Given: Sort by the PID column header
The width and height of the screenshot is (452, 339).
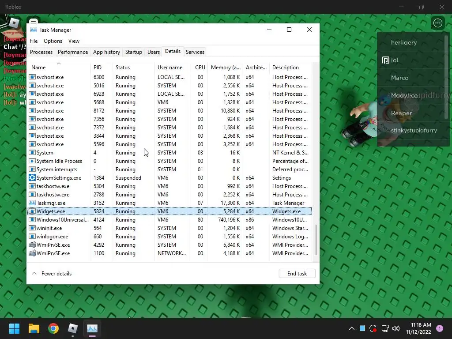Looking at the screenshot, I should pyautogui.click(x=102, y=67).
